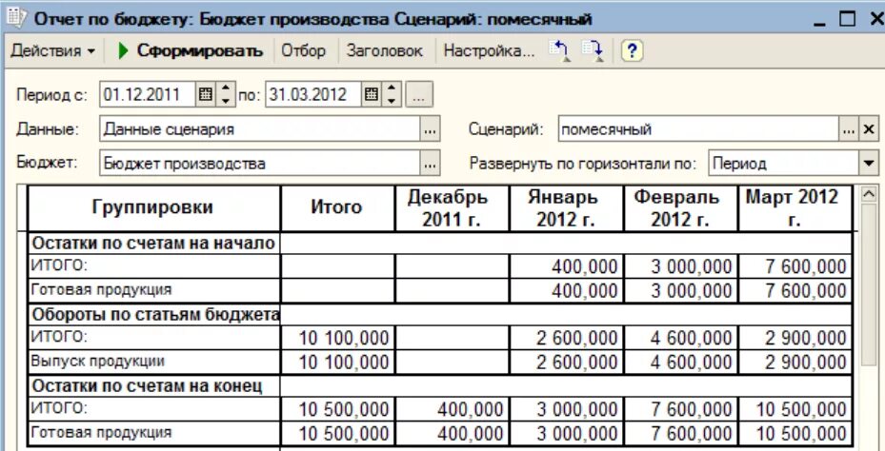885x451 pixels.
Task: Select the Группировки column header
Action: (x=153, y=207)
